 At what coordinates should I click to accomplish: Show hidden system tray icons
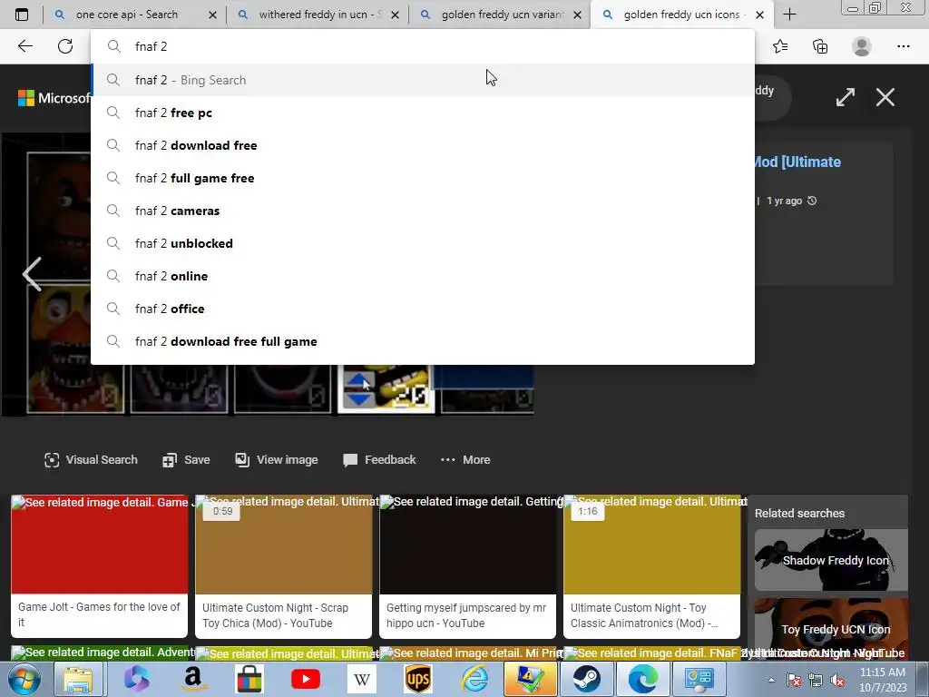coord(771,681)
